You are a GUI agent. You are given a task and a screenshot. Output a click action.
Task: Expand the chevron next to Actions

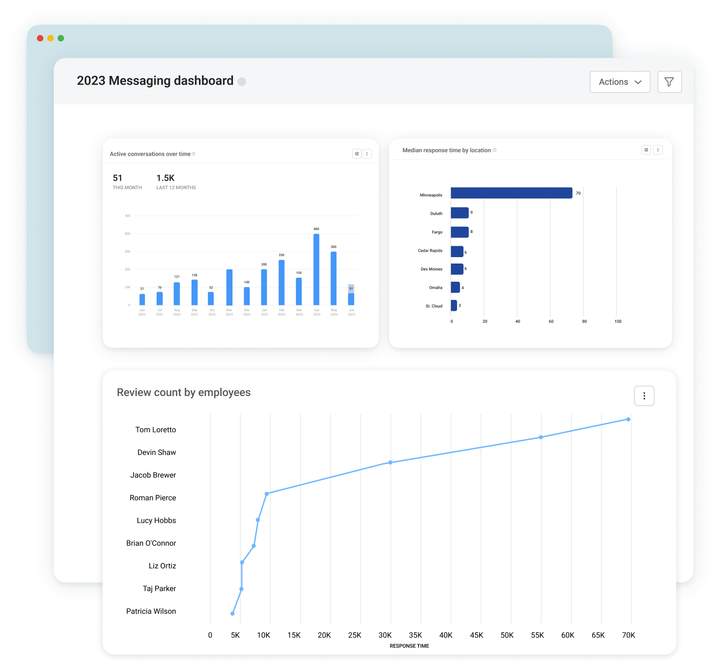[x=639, y=82]
